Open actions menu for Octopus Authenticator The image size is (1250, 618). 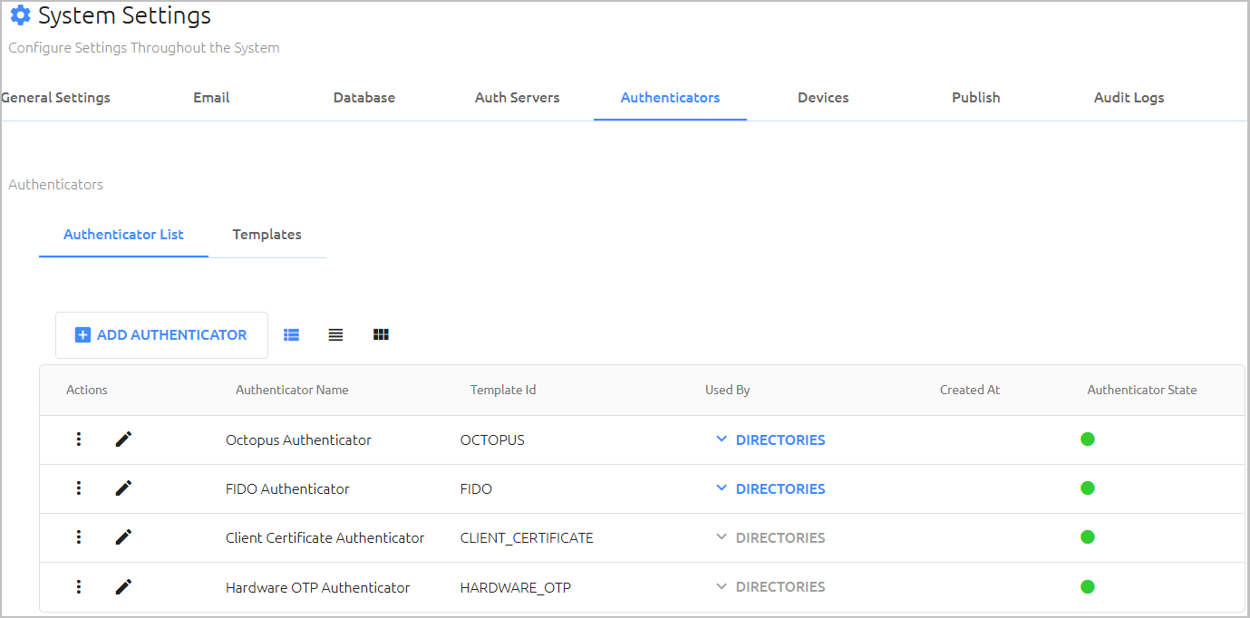tap(79, 439)
